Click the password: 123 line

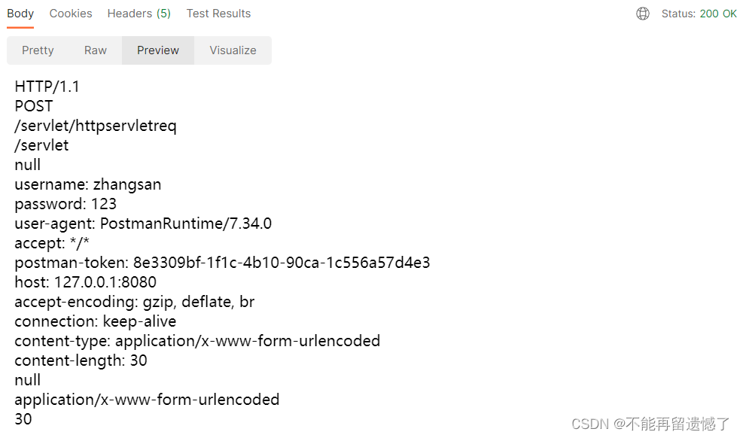click(x=65, y=204)
